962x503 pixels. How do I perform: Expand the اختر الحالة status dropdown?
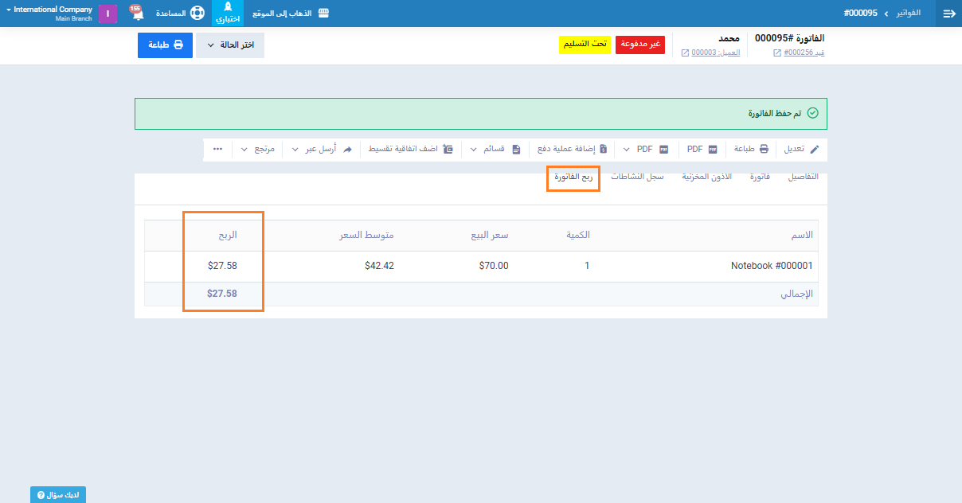pyautogui.click(x=229, y=45)
